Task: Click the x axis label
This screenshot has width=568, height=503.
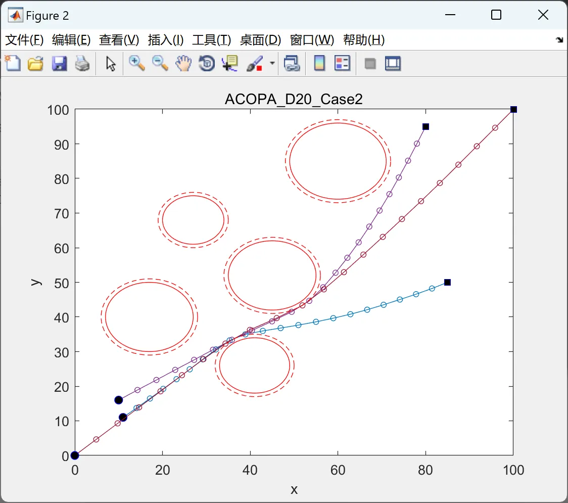Action: (294, 490)
